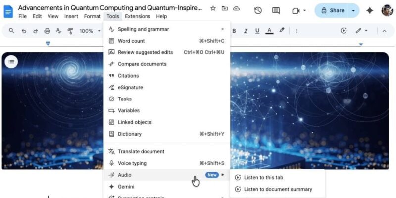Image resolution: width=396 pixels, height=198 pixels.
Task: Open the highlight color pen
Action: 282,30
